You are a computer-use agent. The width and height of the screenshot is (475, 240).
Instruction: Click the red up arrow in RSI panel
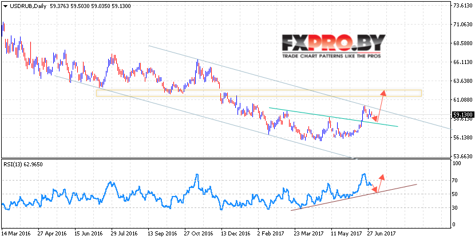click(x=381, y=183)
